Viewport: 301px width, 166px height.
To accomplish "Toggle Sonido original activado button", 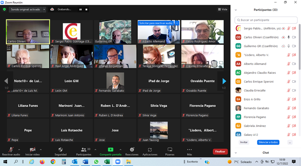I will tap(25, 9).
